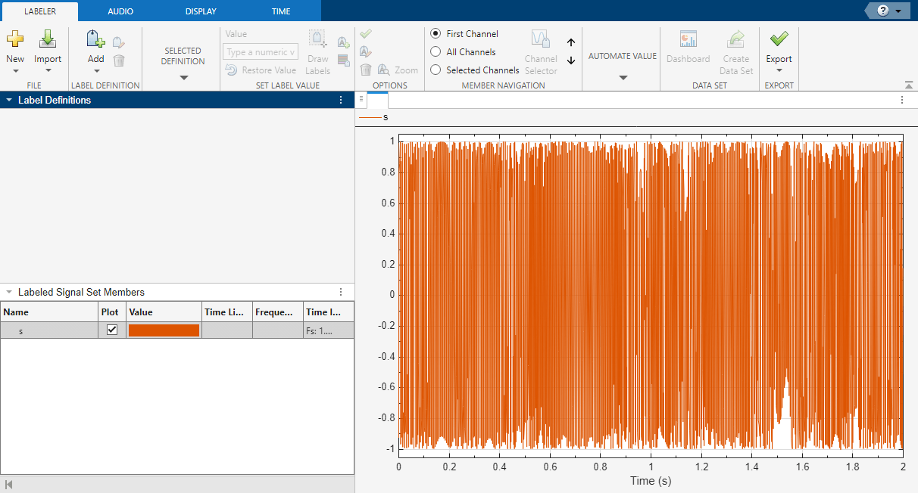Collapse the Label Definitions panel
Screen dimensions: 918x493
coord(8,99)
